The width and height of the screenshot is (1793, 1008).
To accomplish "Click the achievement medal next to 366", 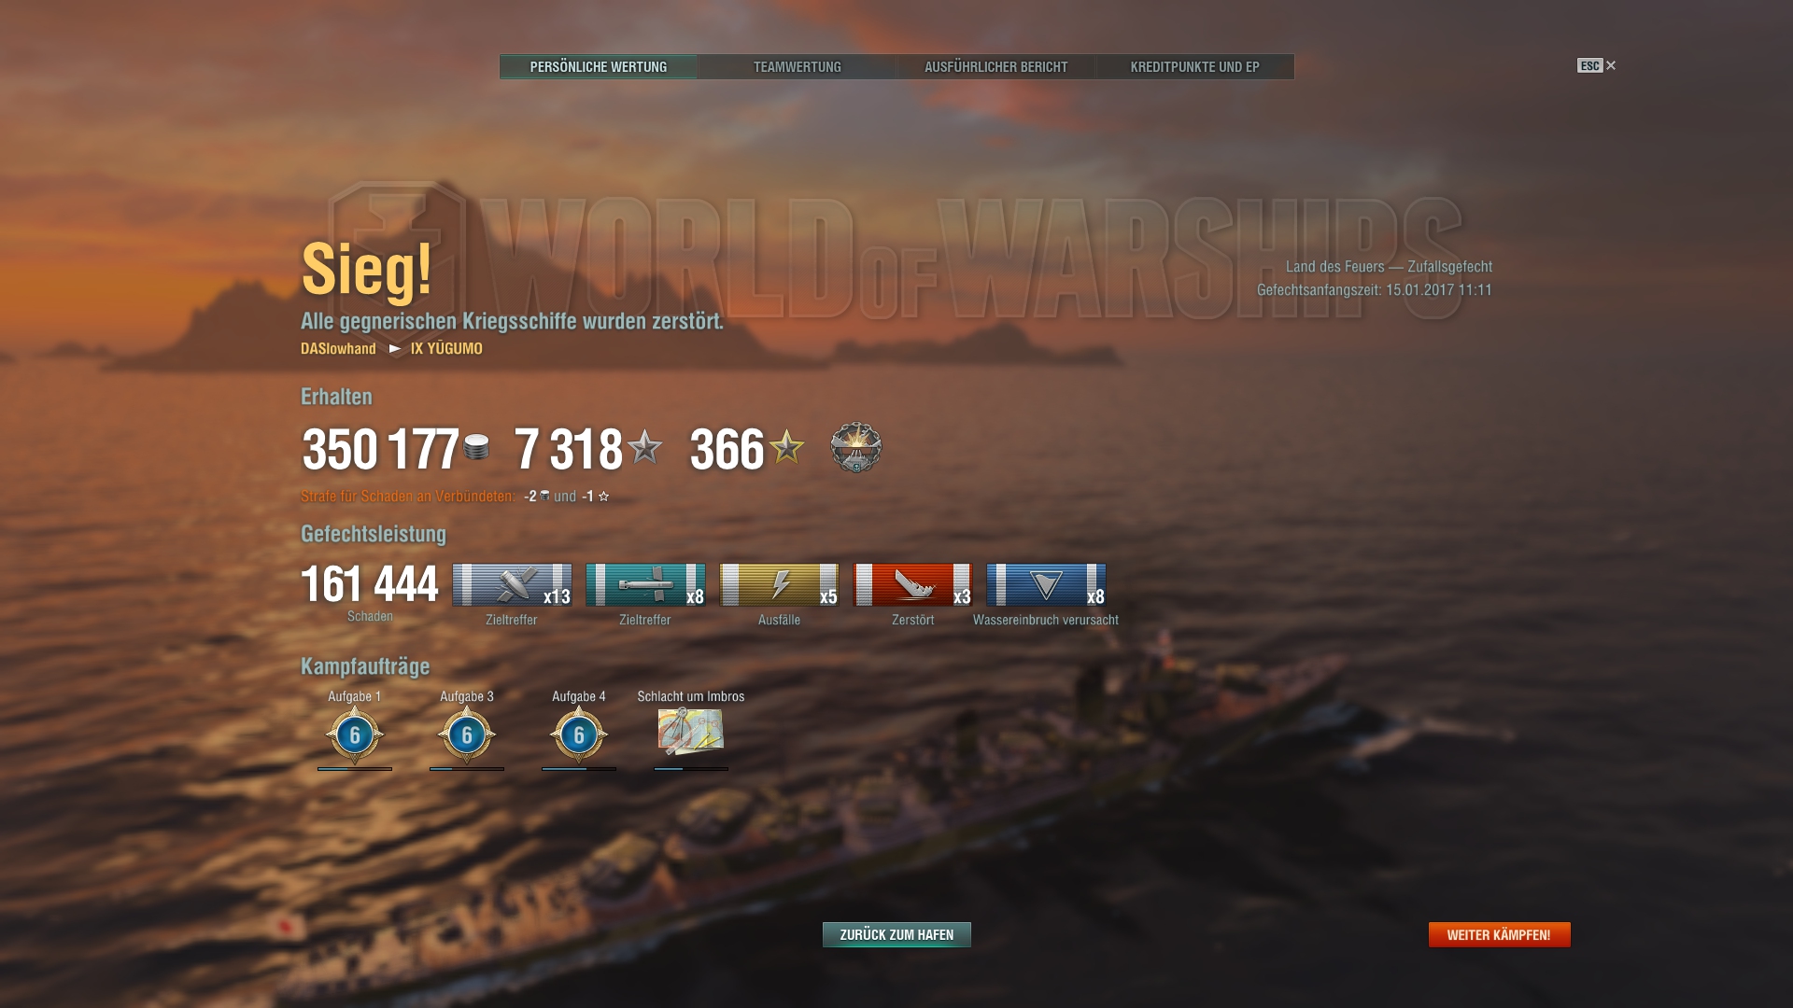I will point(856,447).
